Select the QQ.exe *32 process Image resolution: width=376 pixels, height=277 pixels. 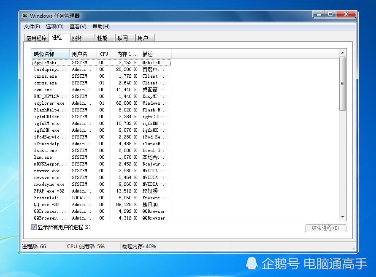click(x=101, y=204)
